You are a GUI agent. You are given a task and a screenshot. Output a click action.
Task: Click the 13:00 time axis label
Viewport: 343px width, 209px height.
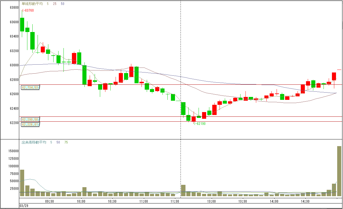coord(211,201)
